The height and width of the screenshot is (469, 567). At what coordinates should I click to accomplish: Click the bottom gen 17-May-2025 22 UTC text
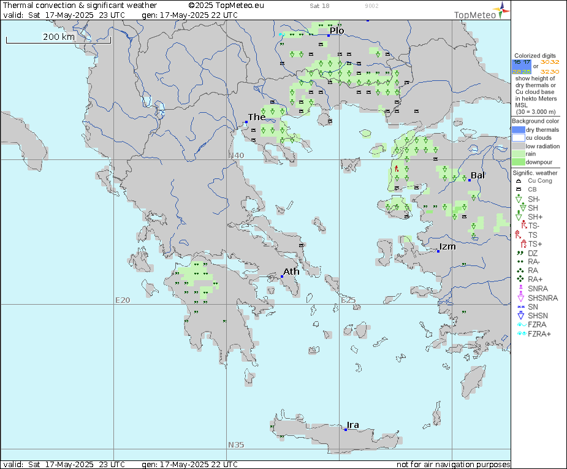(x=189, y=464)
